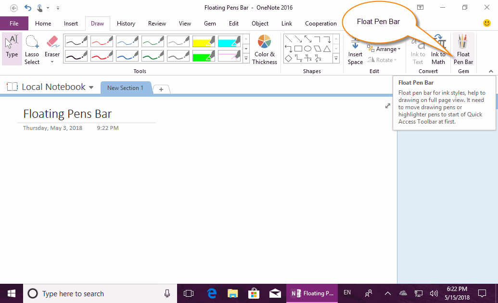Show hidden taskbar tray icons
The width and height of the screenshot is (498, 303).
[388, 293]
